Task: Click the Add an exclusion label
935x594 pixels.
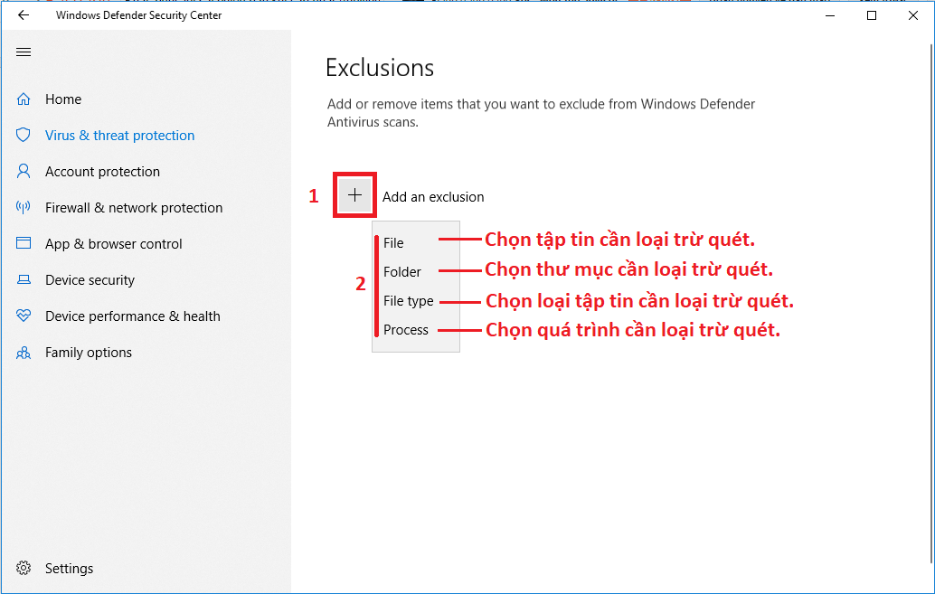Action: (x=433, y=197)
